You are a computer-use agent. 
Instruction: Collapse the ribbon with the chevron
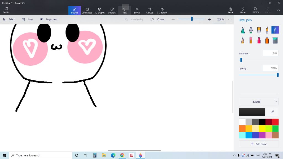click(x=279, y=10)
